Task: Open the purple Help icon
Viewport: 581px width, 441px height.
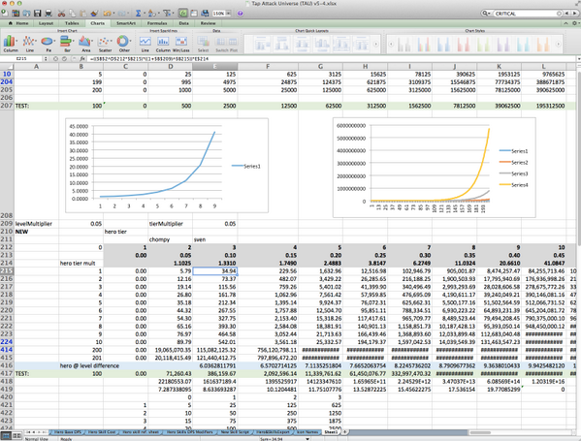Action: pos(241,14)
